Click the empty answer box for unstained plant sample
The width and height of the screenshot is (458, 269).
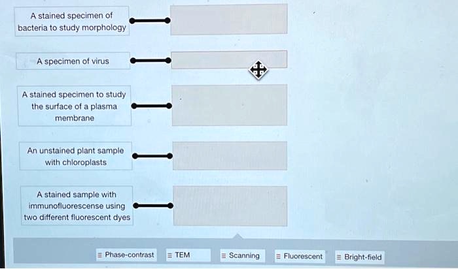coord(228,155)
